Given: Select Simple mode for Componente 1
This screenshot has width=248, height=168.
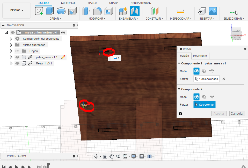Looking at the screenshot, I should click(x=196, y=71).
